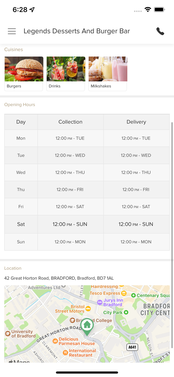Tap International Restaurant map marker
The height and width of the screenshot is (377, 174).
pyautogui.click(x=65, y=353)
